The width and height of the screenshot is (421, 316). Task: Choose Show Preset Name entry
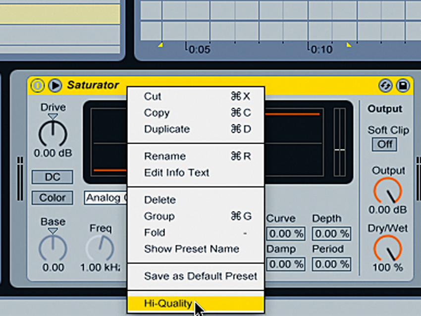[196, 249]
